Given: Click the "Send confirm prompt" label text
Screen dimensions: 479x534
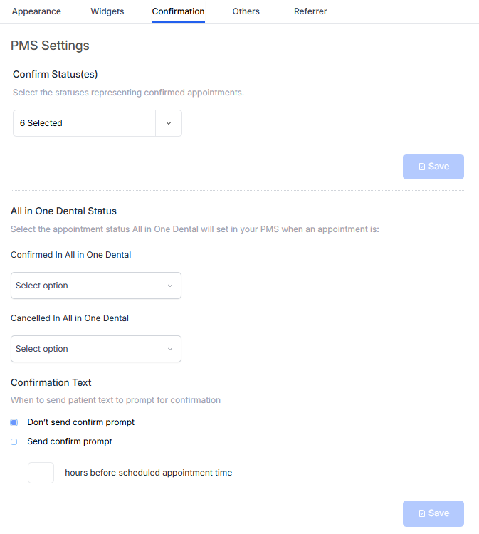Looking at the screenshot, I should 70,441.
